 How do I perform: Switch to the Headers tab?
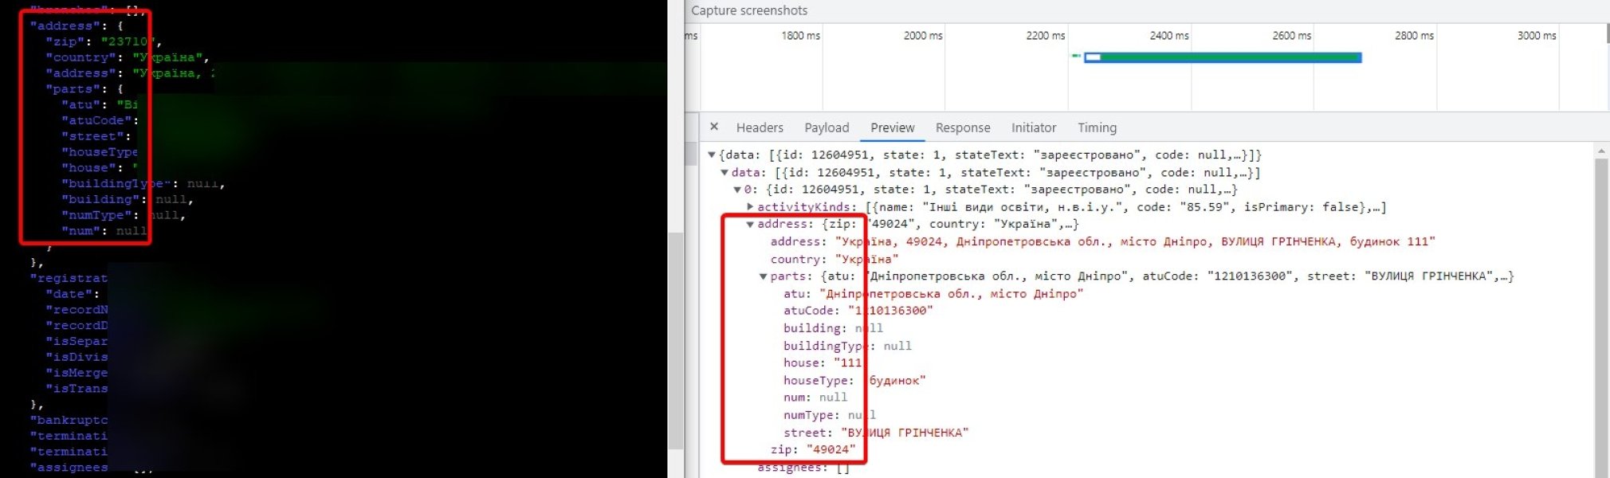pyautogui.click(x=759, y=127)
